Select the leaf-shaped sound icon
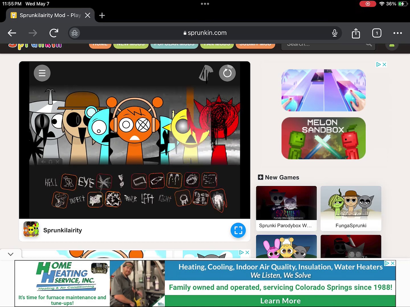410x307 pixels. pos(157,181)
